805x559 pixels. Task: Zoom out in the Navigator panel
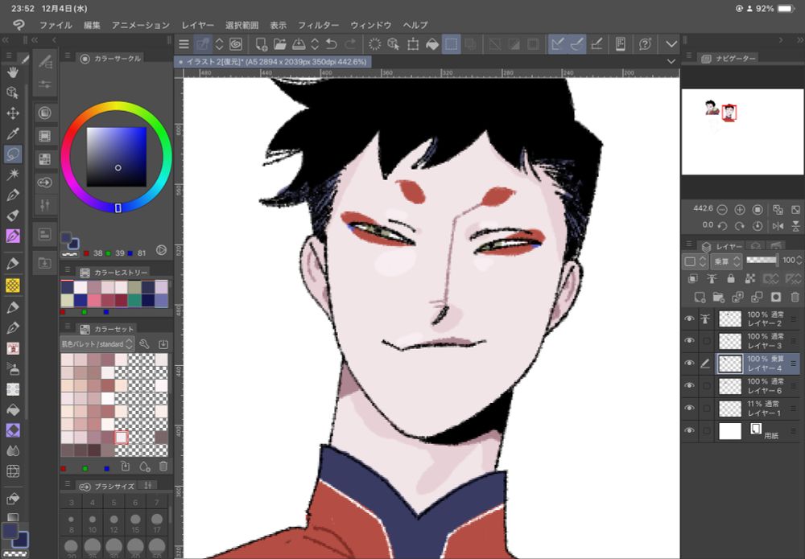(x=722, y=209)
